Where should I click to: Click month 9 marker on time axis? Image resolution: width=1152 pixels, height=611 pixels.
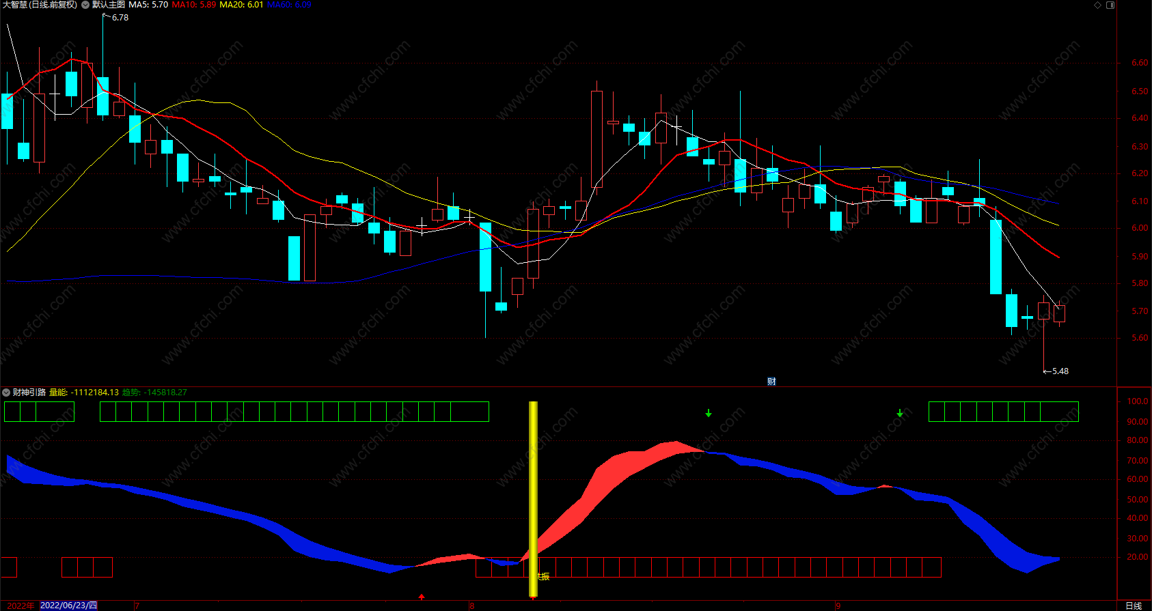[x=838, y=606]
